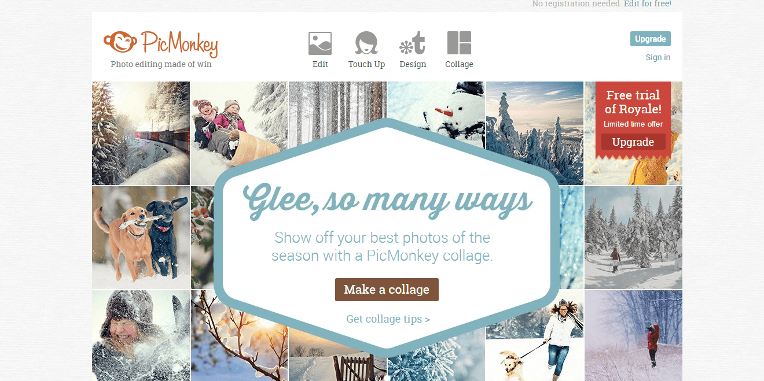Image resolution: width=764 pixels, height=381 pixels.
Task: Select the children sledding photo
Action: [x=239, y=133]
